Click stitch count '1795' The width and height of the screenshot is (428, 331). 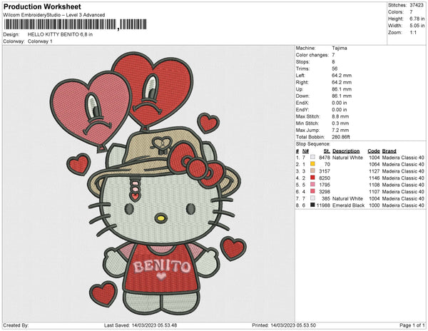[x=325, y=185]
